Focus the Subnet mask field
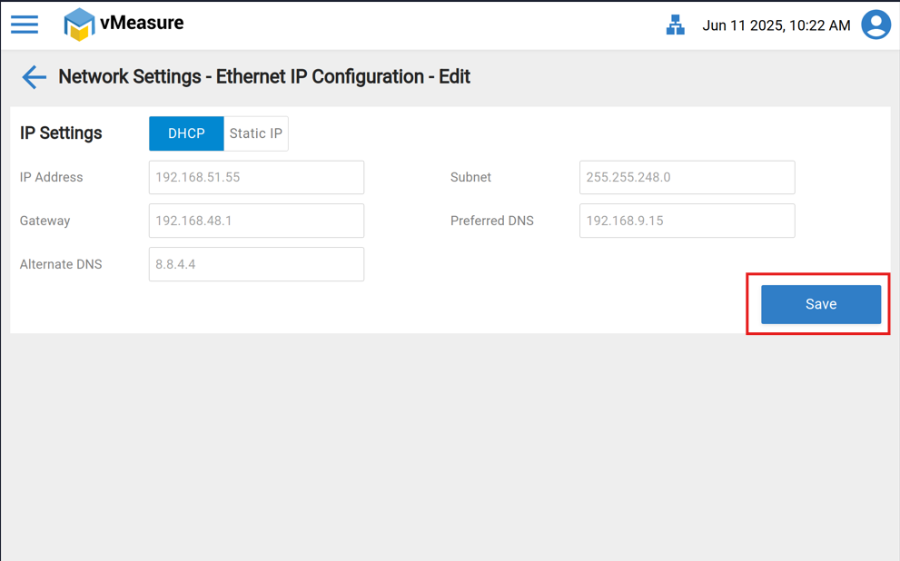This screenshot has width=900, height=561. click(687, 177)
